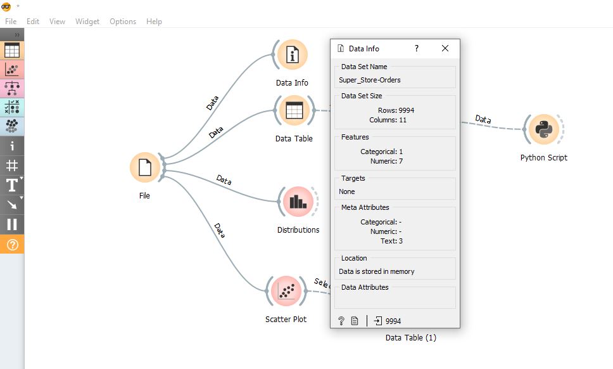The image size is (613, 369).
Task: Select the Data Table icon in the sidebar
Action: coord(10,49)
